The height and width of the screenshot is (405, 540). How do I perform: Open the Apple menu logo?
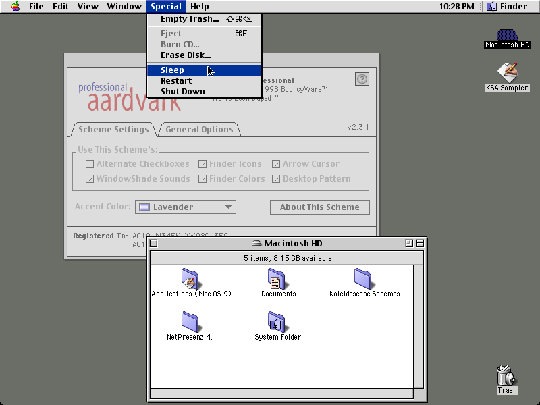16,7
